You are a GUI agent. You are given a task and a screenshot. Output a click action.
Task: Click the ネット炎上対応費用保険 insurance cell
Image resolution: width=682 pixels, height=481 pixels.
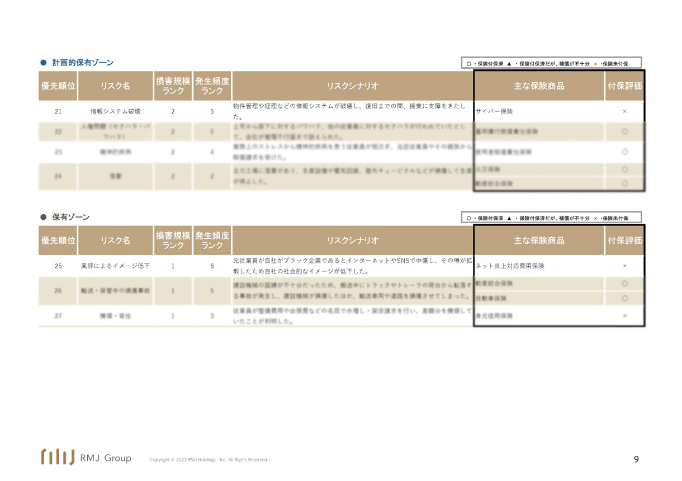pos(539,266)
